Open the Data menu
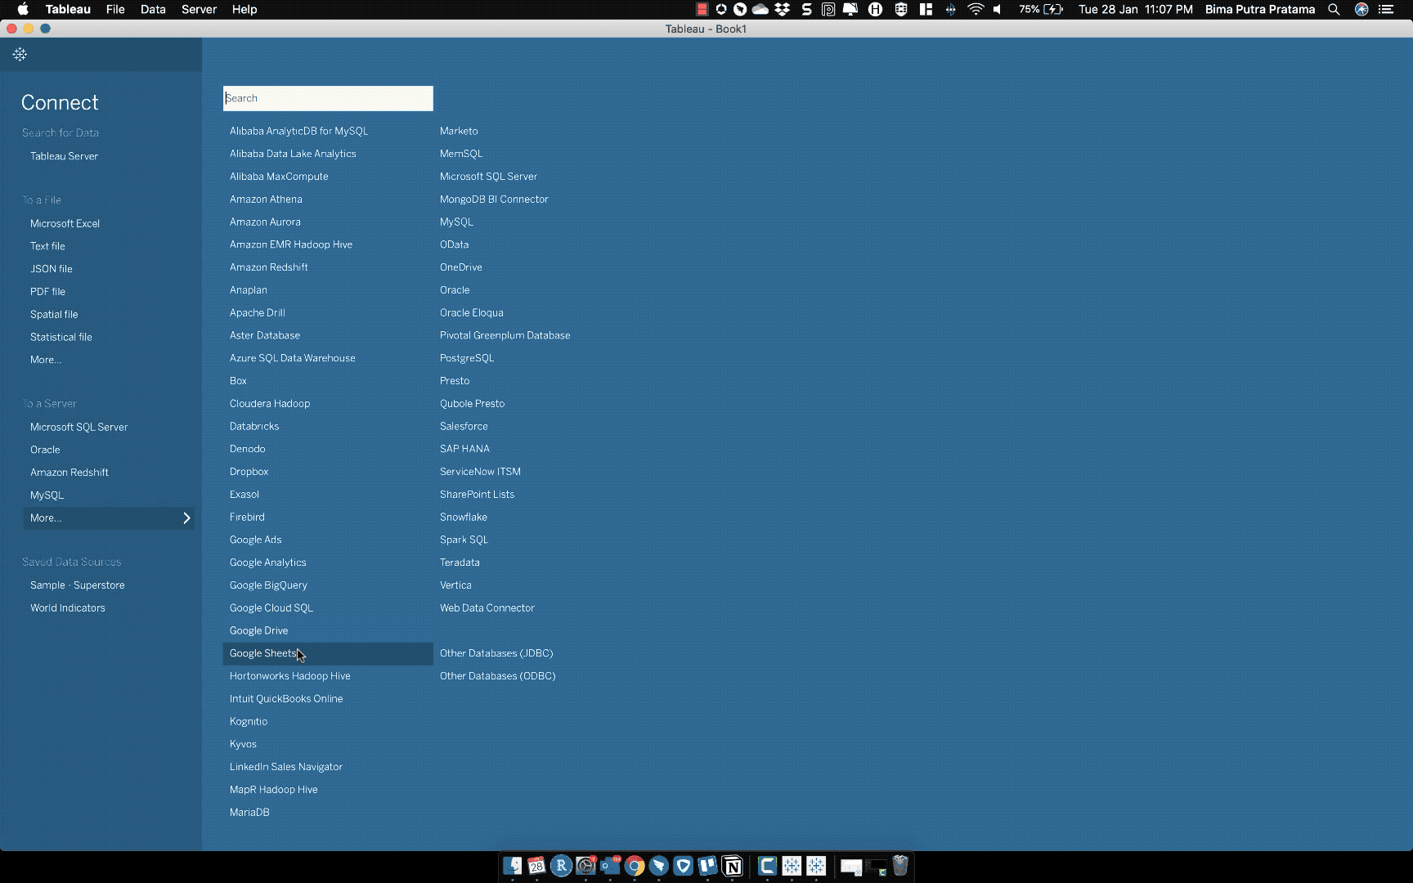Image resolution: width=1413 pixels, height=883 pixels. [153, 10]
